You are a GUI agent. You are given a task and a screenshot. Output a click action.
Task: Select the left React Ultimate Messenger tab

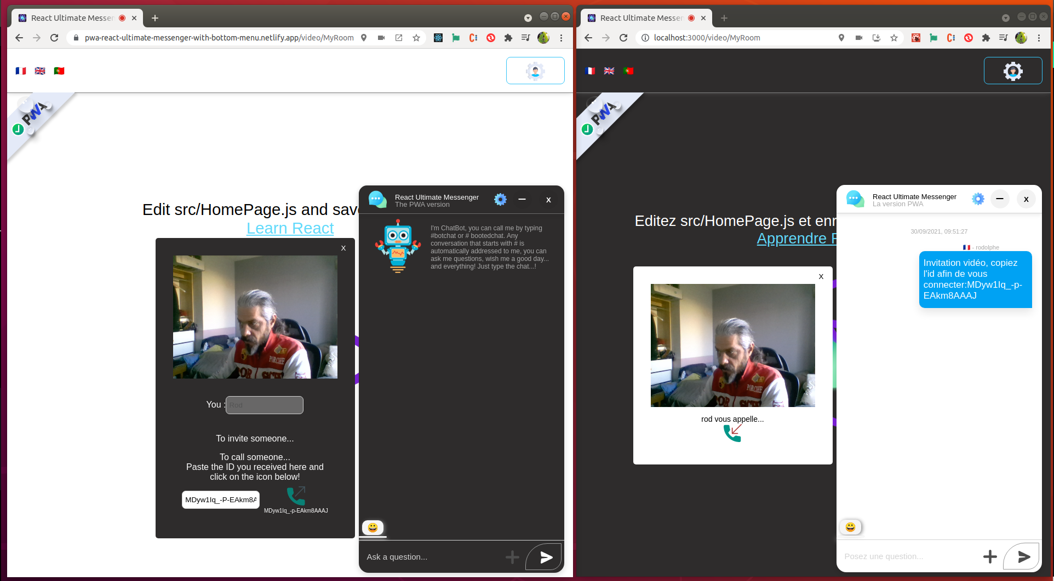[x=71, y=18]
